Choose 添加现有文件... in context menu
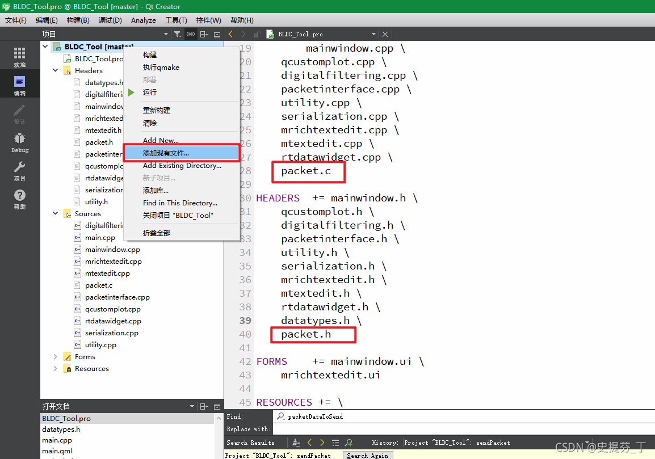The image size is (655, 459). point(182,153)
